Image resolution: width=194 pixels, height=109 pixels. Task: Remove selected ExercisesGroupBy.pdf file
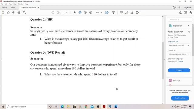tap(189, 45)
